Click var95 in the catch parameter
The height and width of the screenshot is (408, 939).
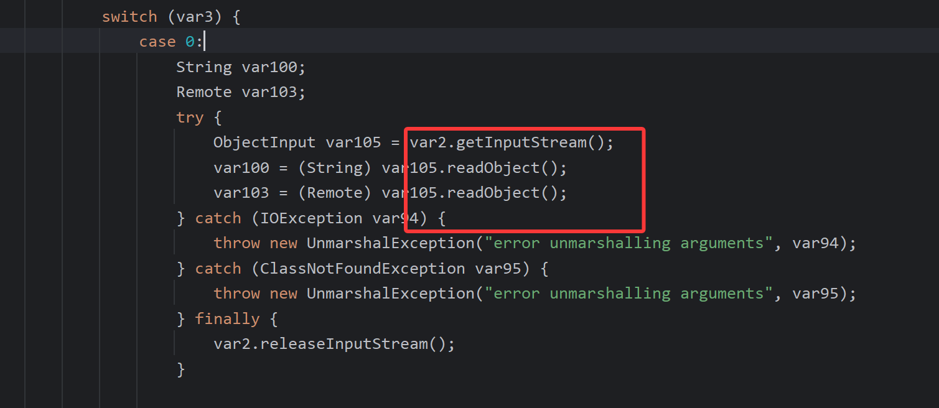pos(502,269)
